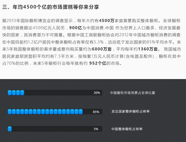
Task: Click the single blue segment in the 5% bar
Action: (x=10, y=129)
